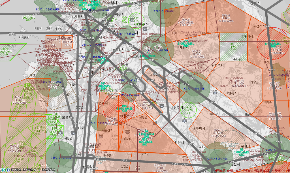Click the route 251 highway shield below 논산시

pos(101,136)
